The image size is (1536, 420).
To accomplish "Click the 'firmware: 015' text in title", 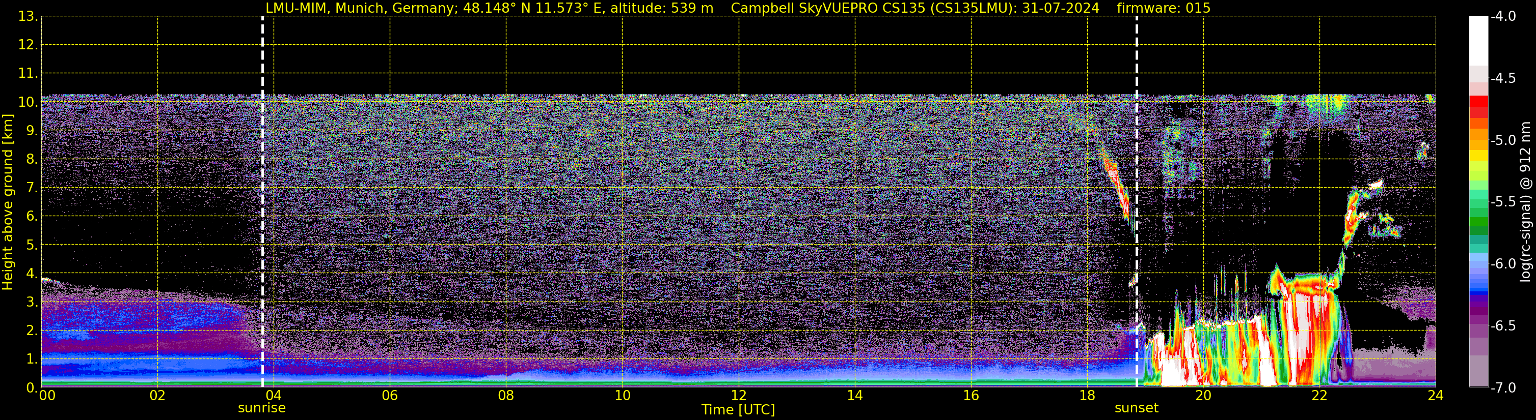I will click(x=1163, y=8).
